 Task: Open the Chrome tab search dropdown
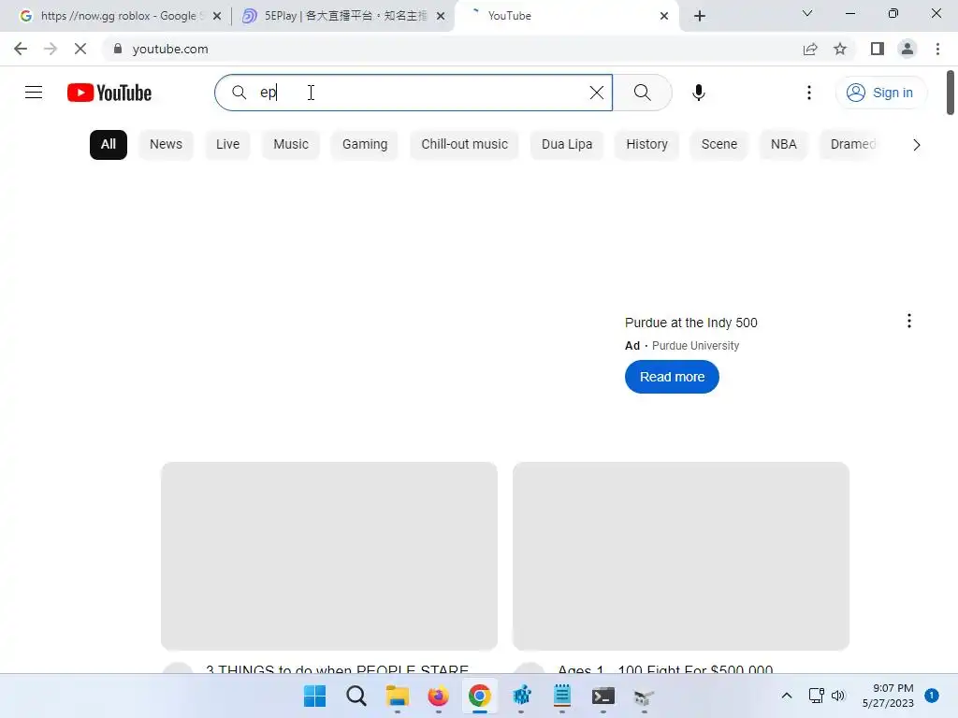coord(807,13)
